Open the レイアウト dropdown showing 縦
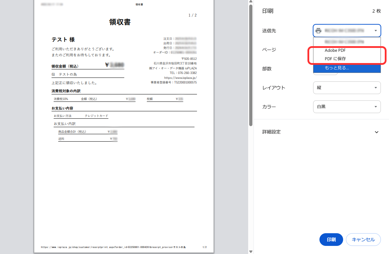The width and height of the screenshot is (389, 254). (347, 87)
